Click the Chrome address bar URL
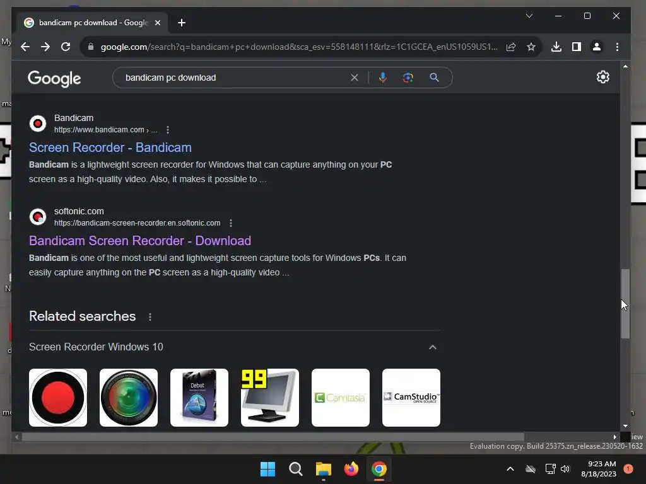The width and height of the screenshot is (646, 484). click(299, 47)
